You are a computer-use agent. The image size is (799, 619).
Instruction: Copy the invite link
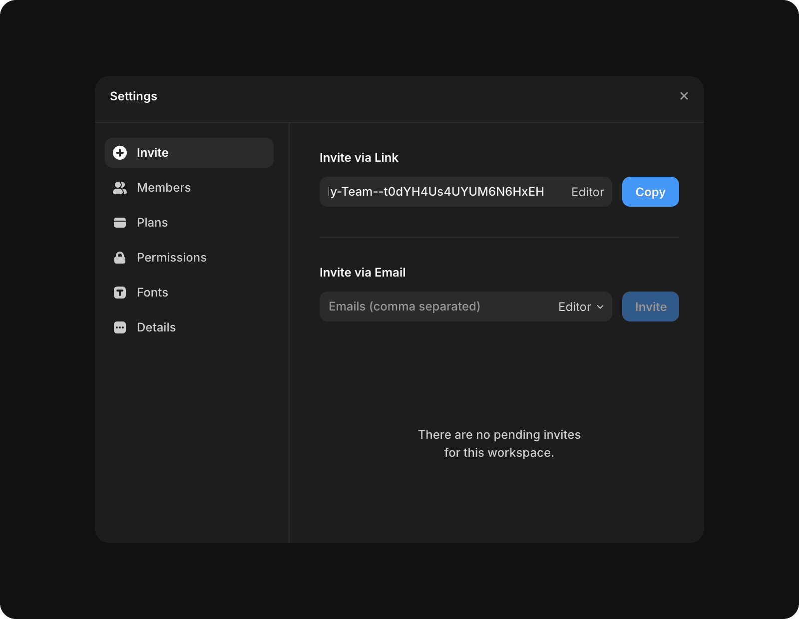pos(650,192)
